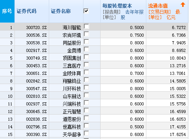This screenshot has height=139, width=189.
Task: Select the 17.4155 market value cell
Action: point(178,127)
